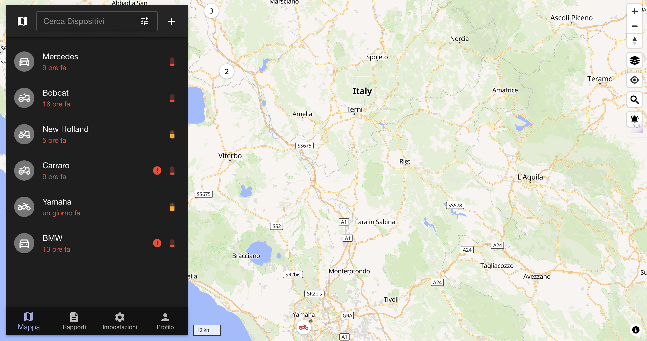Click the alert indicator on the BMW device

pyautogui.click(x=157, y=243)
